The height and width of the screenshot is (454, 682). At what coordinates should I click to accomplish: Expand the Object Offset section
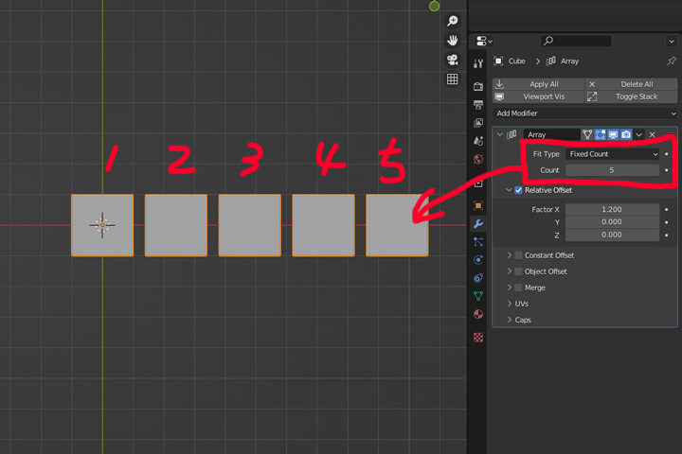tap(510, 271)
